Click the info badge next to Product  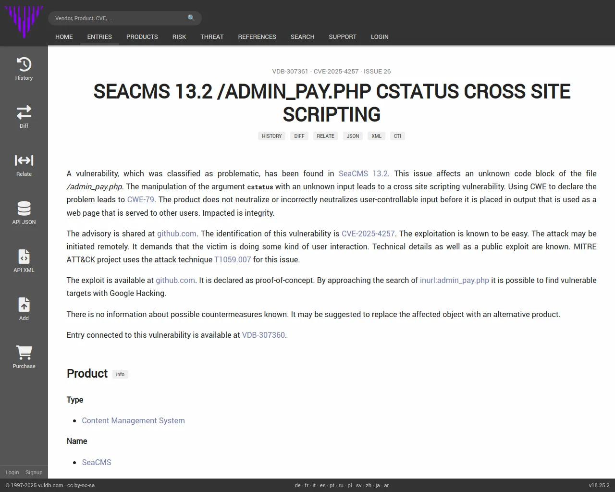120,374
